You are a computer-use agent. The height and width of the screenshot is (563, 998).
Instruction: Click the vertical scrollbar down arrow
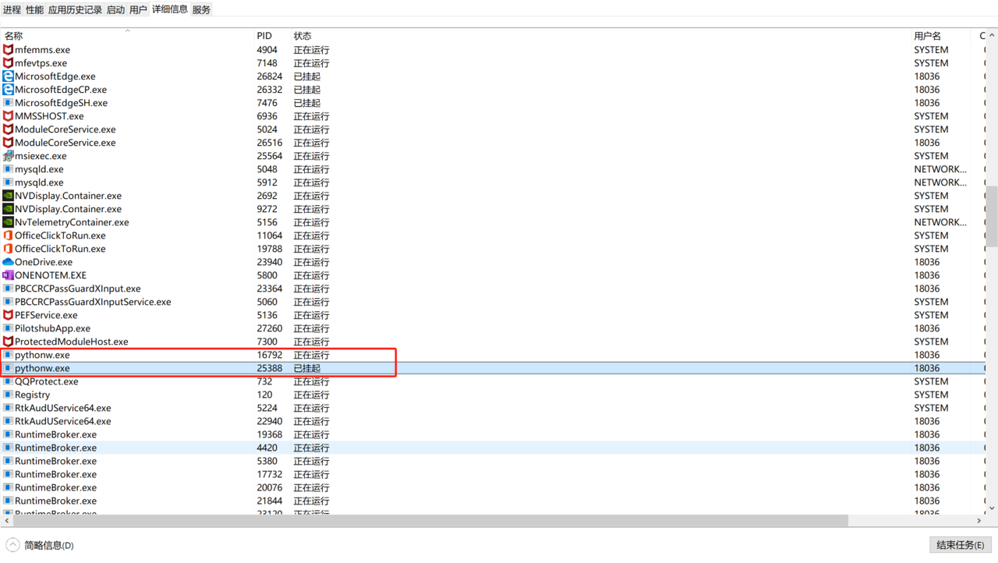tap(992, 508)
